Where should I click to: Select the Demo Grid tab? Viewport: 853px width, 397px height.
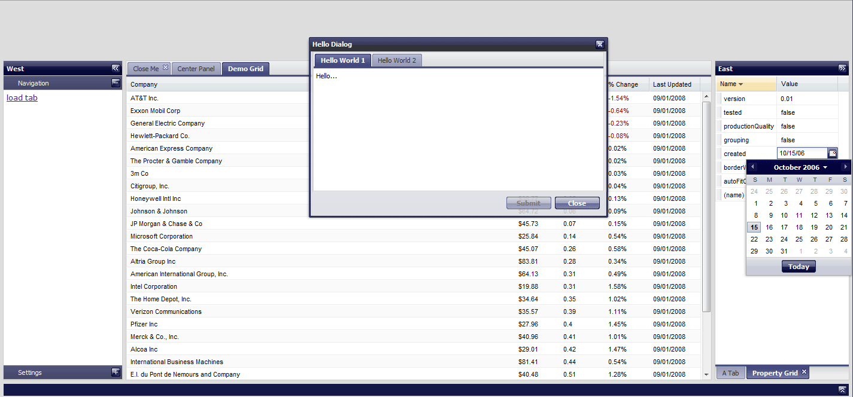245,69
